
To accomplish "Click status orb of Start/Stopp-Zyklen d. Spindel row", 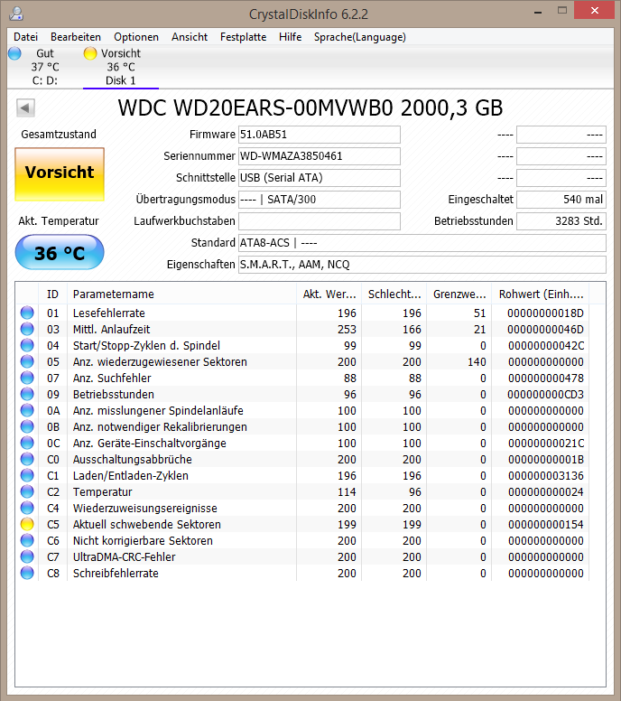I will tap(27, 345).
